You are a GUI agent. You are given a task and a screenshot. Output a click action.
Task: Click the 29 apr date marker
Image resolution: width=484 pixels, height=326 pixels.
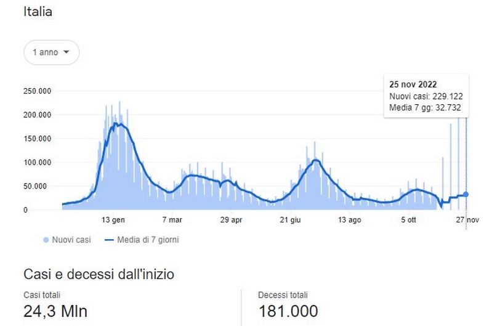pos(232,220)
